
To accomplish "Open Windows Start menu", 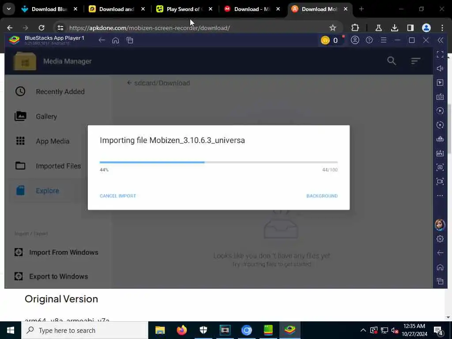I will (x=11, y=330).
